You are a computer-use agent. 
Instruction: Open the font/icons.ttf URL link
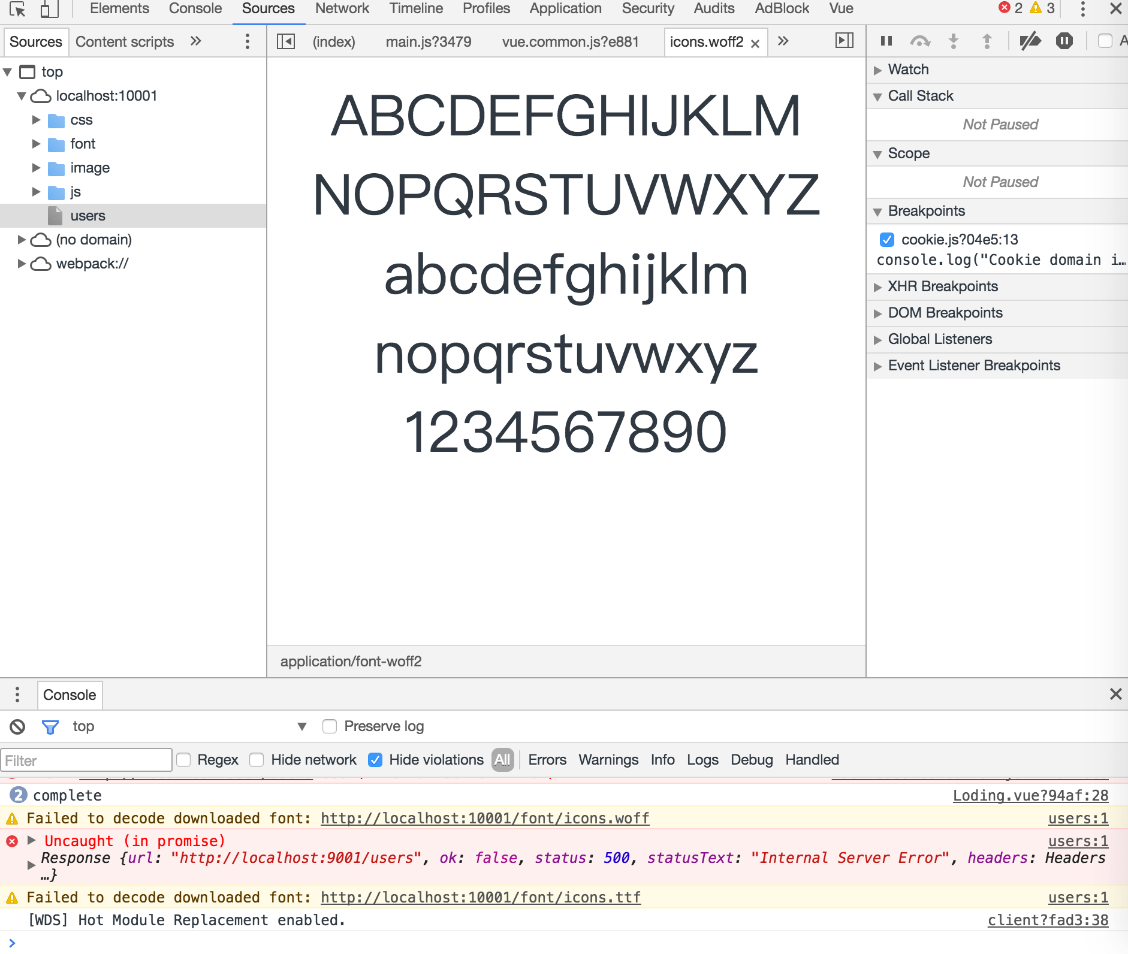pyautogui.click(x=481, y=898)
